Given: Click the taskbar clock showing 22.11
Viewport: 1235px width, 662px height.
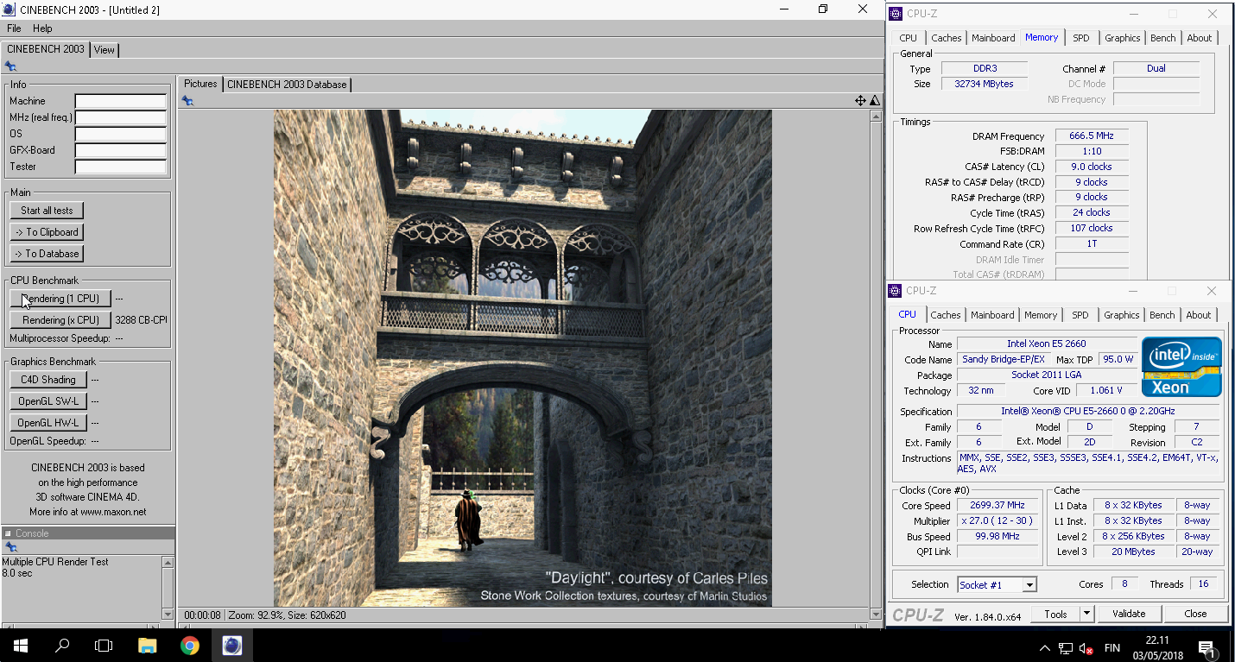Looking at the screenshot, I should [1157, 640].
